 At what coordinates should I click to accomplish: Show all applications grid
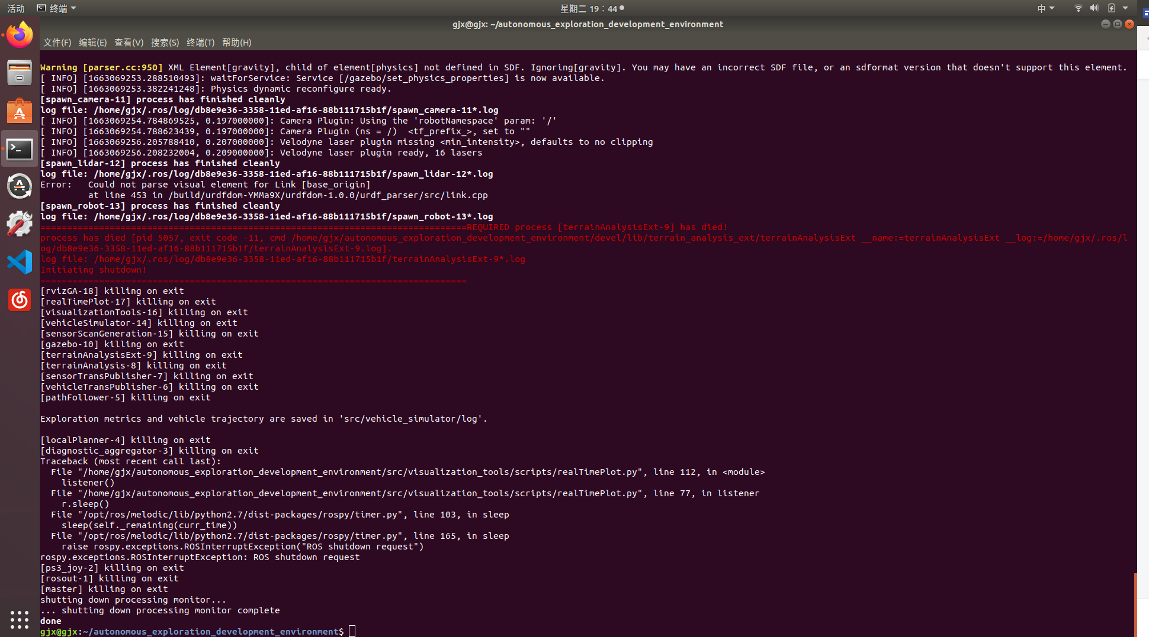pyautogui.click(x=20, y=619)
